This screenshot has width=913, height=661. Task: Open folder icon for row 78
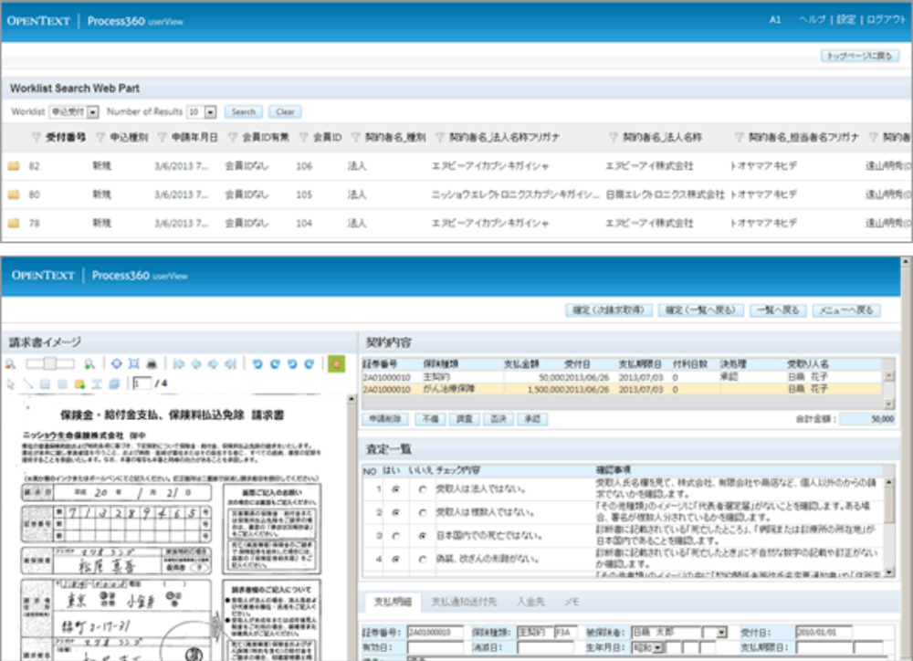pos(14,223)
